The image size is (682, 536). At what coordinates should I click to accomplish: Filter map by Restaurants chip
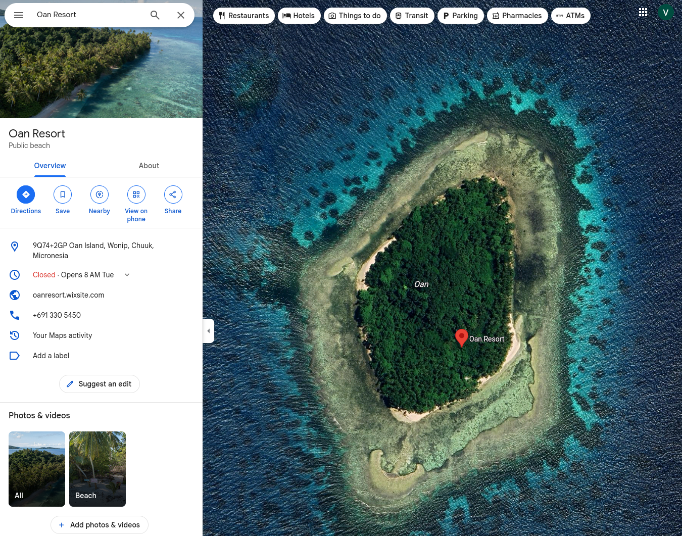click(x=244, y=16)
